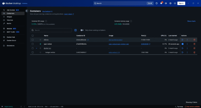The image size is (201, 108).
Task: Open the open-webui image link
Action: click(119, 44)
